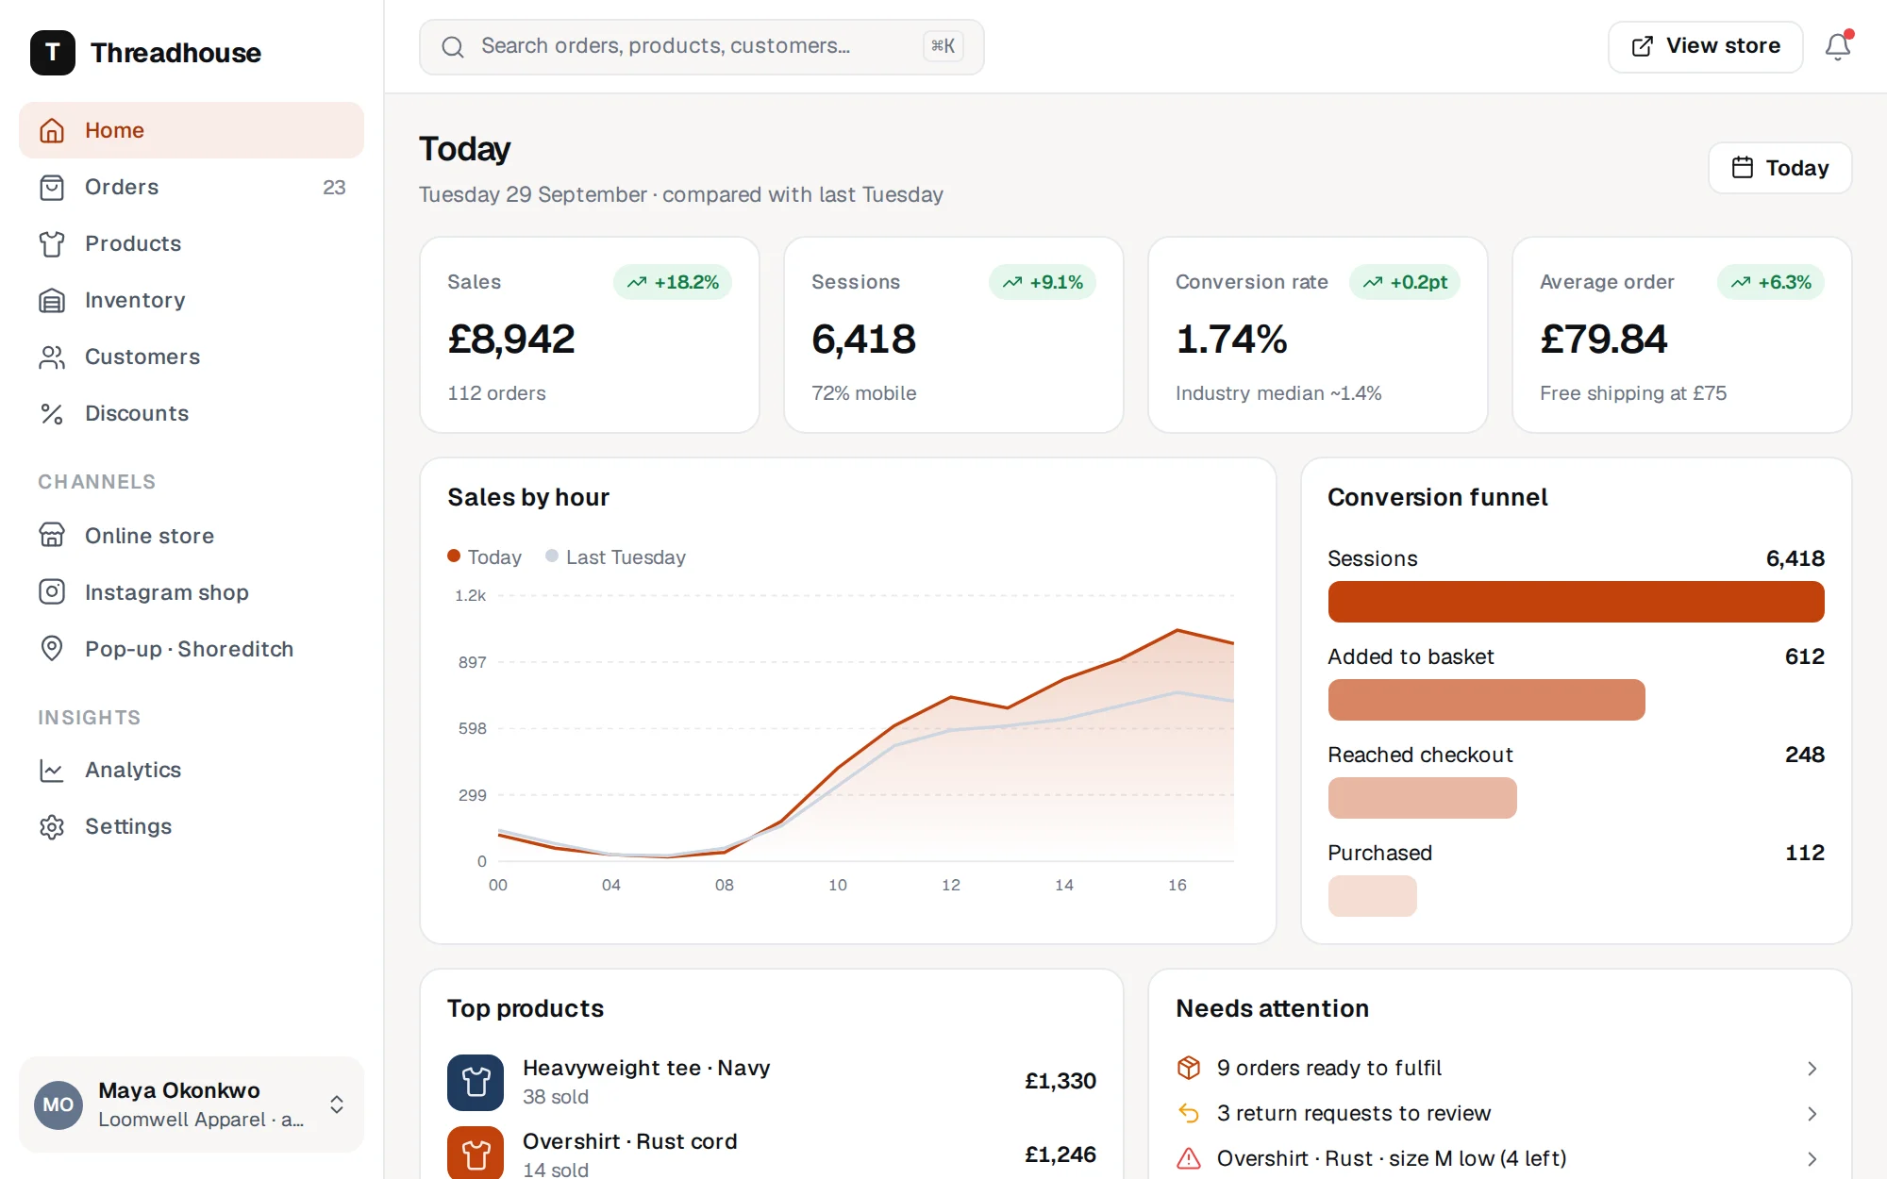Focus the search orders, products field
Viewport: 1887px width, 1179px height.
(701, 46)
